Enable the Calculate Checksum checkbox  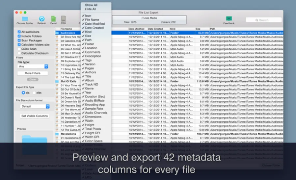[19, 53]
